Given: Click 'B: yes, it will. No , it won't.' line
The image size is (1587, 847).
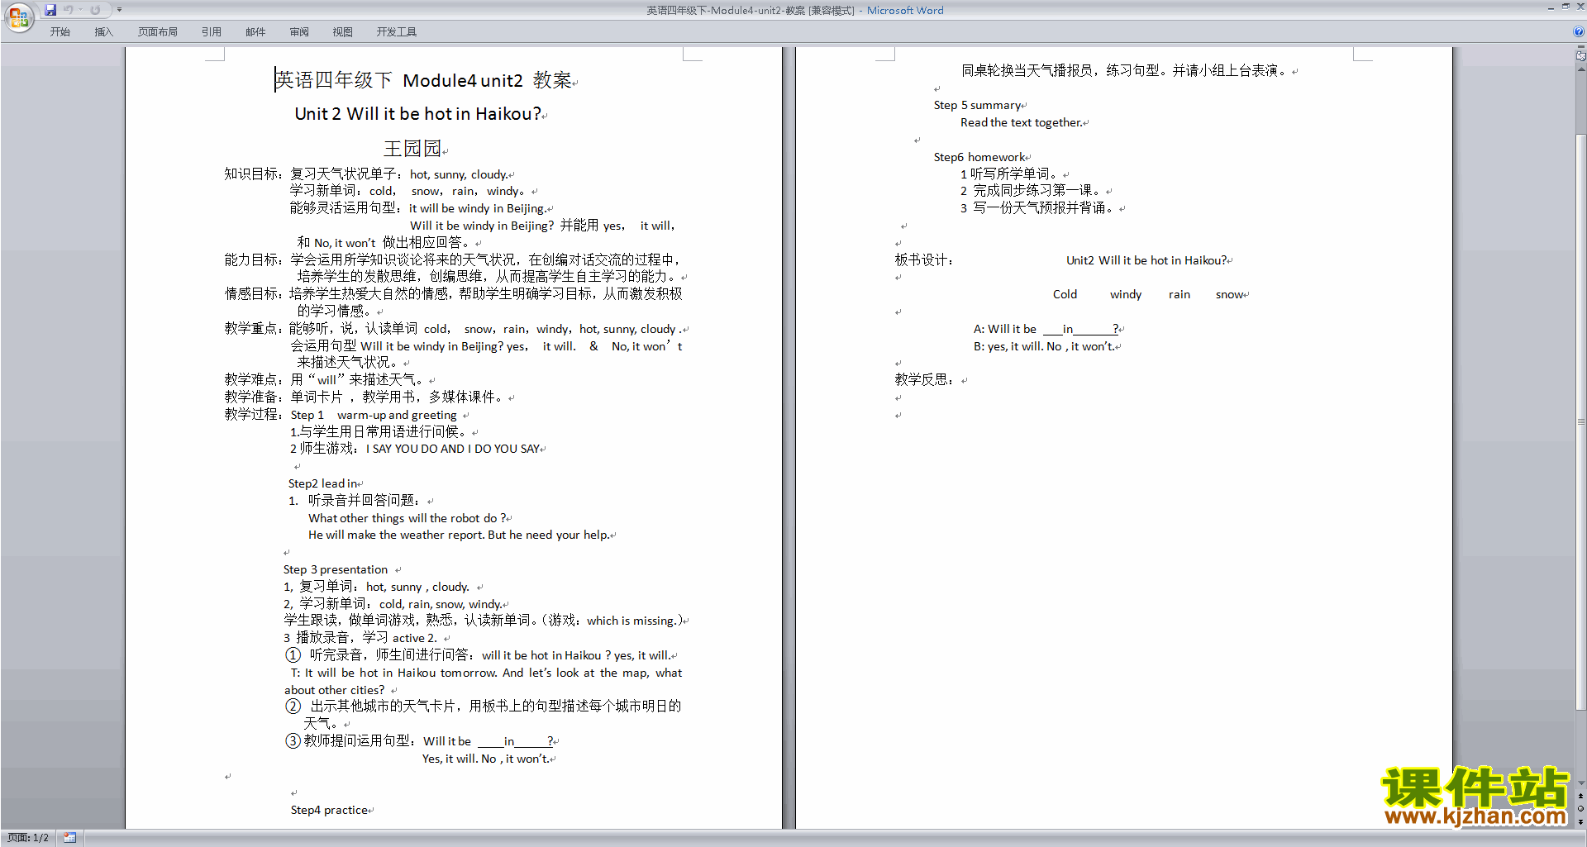Looking at the screenshot, I should click(x=1044, y=346).
